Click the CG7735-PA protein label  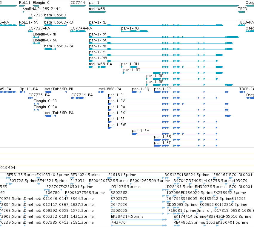click(x=39, y=95)
